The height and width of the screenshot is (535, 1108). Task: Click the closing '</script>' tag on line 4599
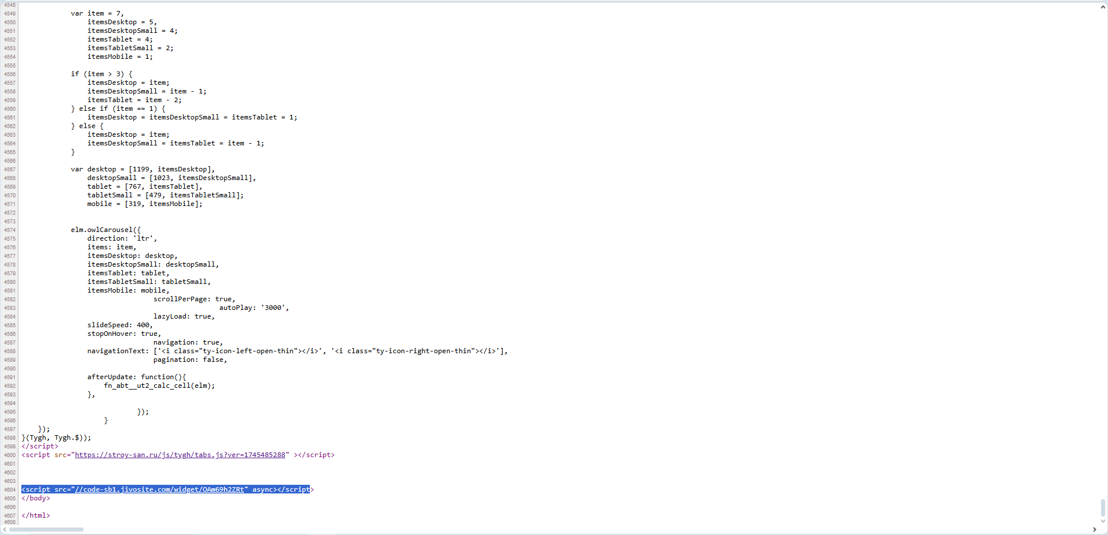point(40,446)
